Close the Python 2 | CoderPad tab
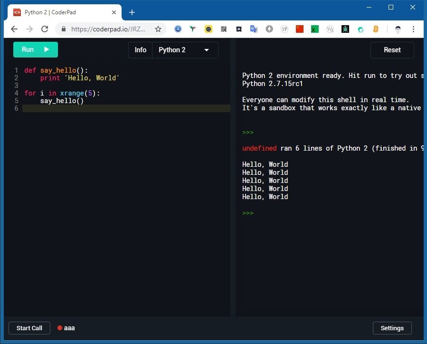Image resolution: width=427 pixels, height=344 pixels. pyautogui.click(x=114, y=12)
